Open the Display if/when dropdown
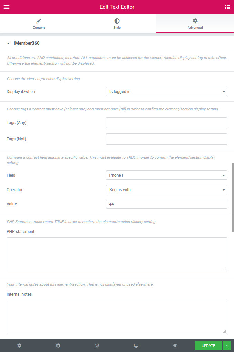The height and width of the screenshot is (352, 234). (x=167, y=91)
